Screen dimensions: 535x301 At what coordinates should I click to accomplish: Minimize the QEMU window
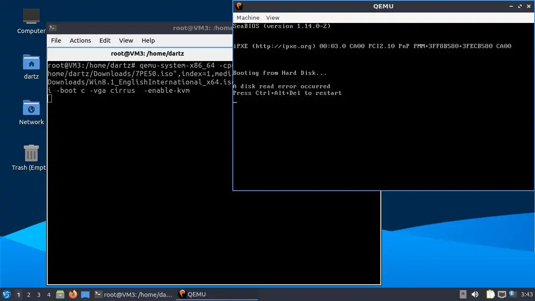point(511,6)
